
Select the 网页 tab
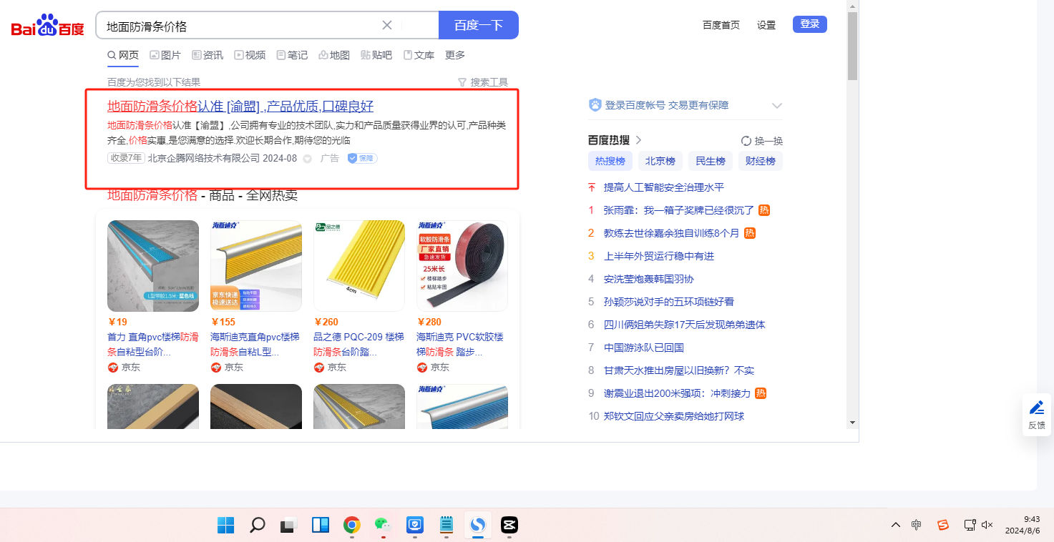(x=123, y=55)
